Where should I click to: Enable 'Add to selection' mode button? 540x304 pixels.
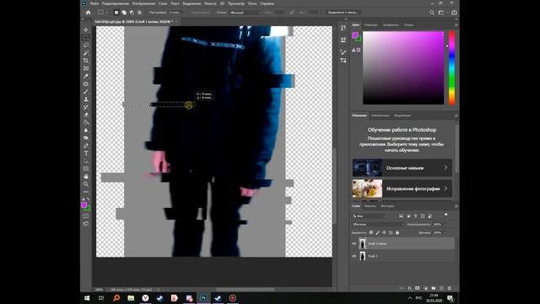[124, 13]
